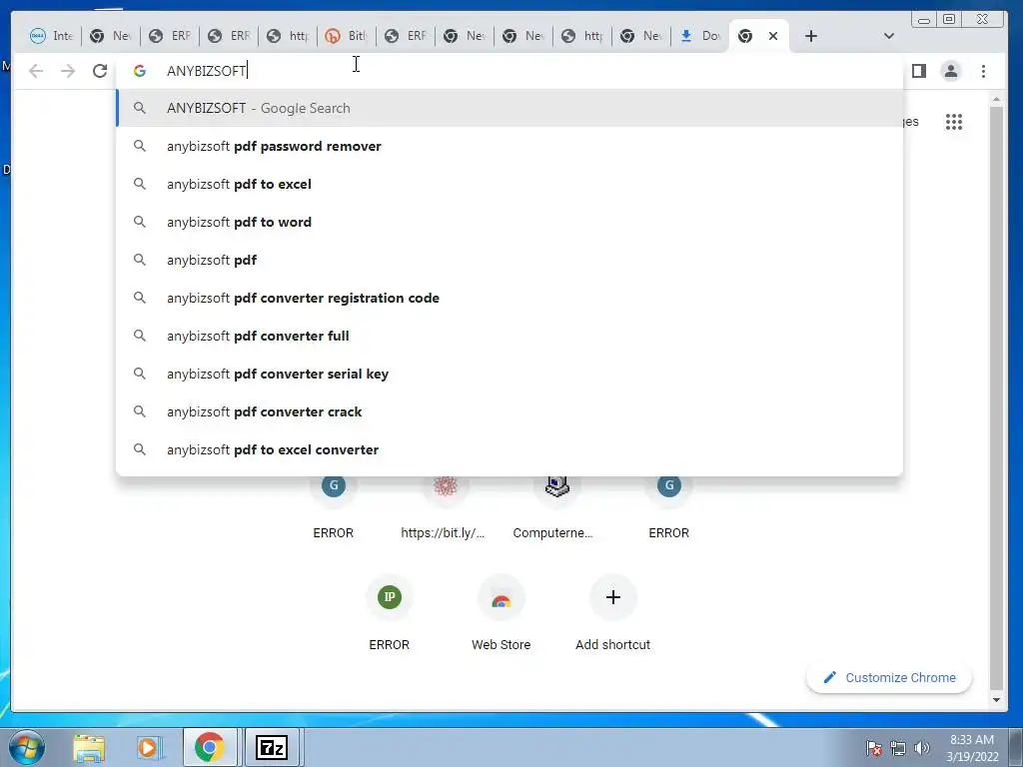Click the vertical scrollbar thumb

coord(996,397)
